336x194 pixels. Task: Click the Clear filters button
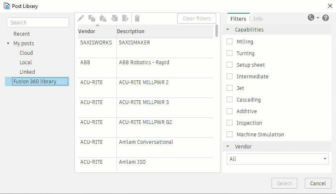[197, 18]
